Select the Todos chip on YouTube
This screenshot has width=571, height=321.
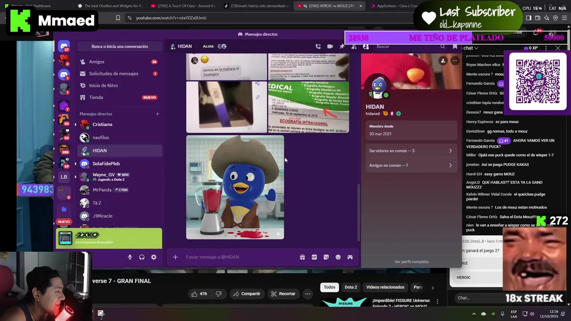click(x=330, y=288)
